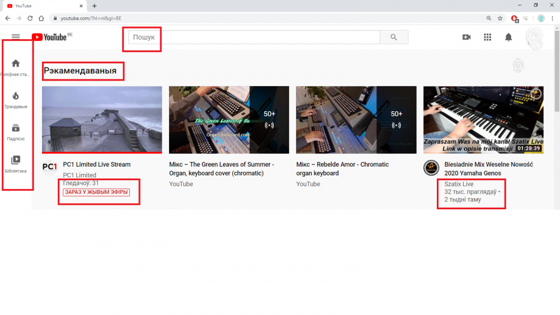Image resolution: width=560 pixels, height=315 pixels.
Task: Open Green Leaves of Summer mix thumbnail
Action: click(x=229, y=120)
